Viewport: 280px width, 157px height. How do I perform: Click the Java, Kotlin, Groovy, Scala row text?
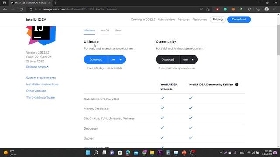tap(101, 99)
